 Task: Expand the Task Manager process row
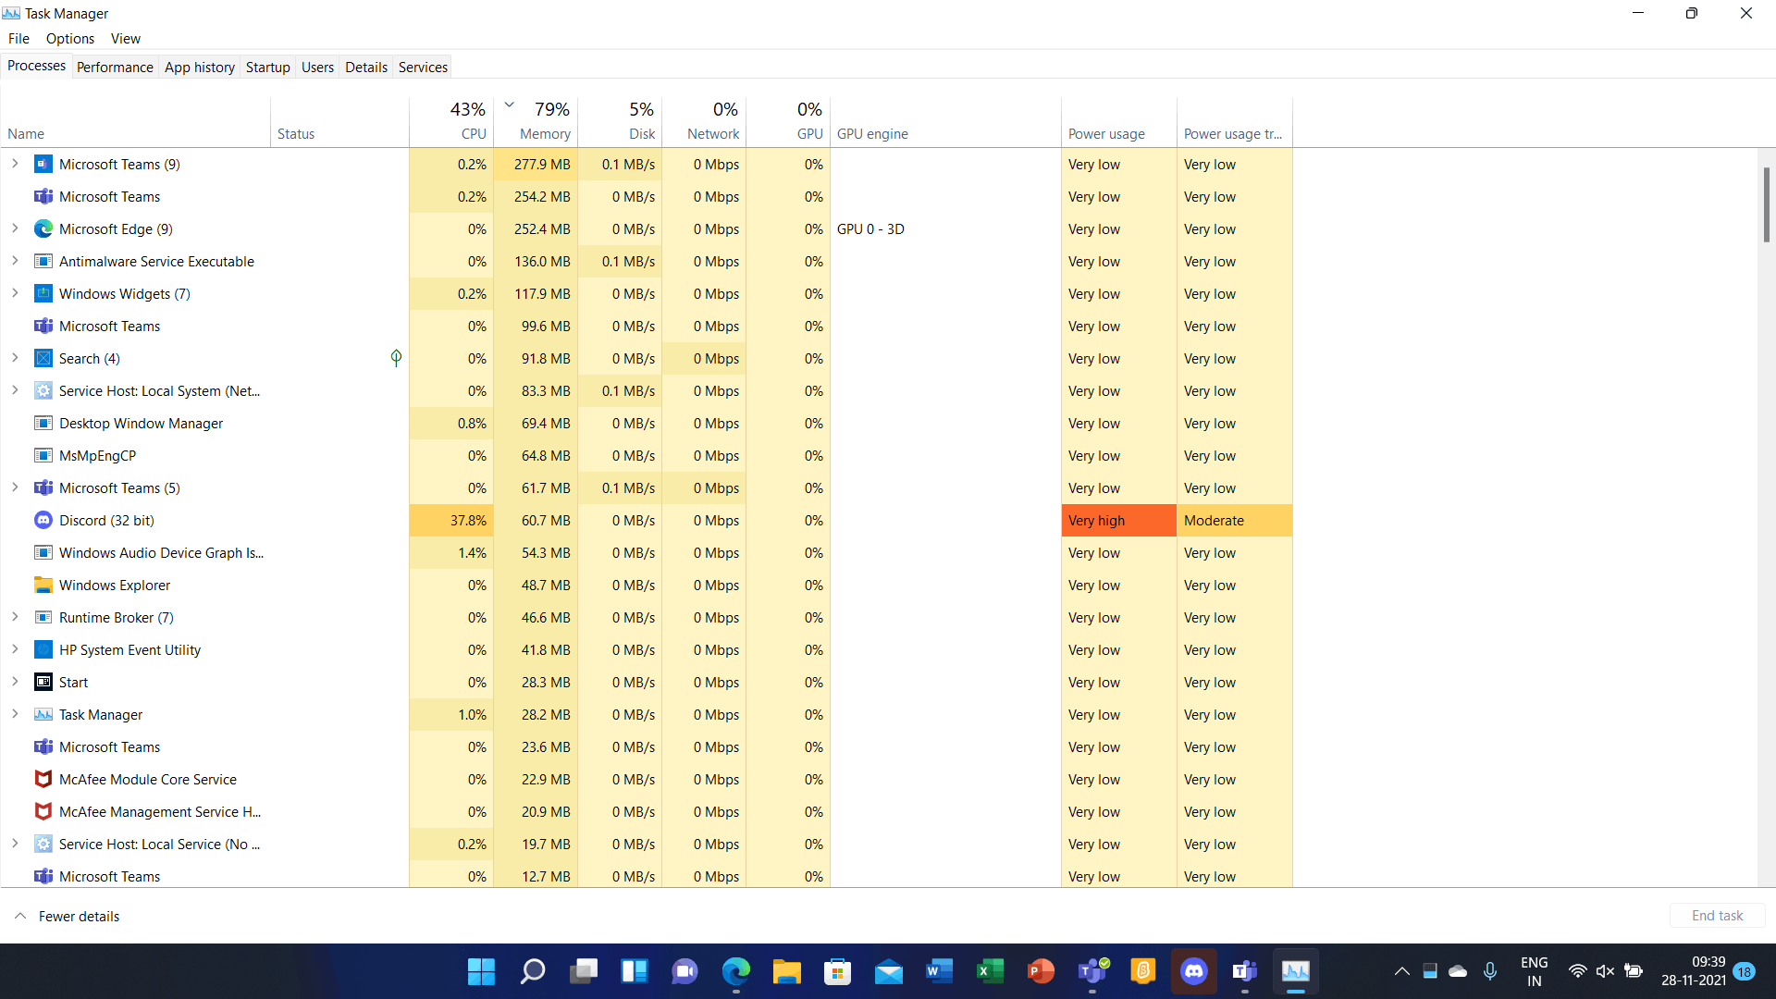tap(15, 714)
